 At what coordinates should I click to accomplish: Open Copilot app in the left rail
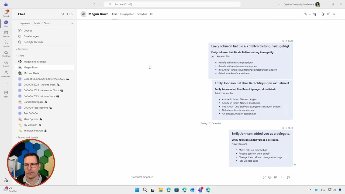pyautogui.click(x=6, y=64)
